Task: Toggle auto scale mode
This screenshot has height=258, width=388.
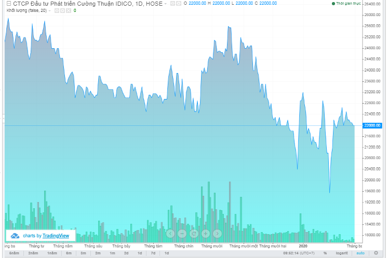Action: (x=359, y=253)
